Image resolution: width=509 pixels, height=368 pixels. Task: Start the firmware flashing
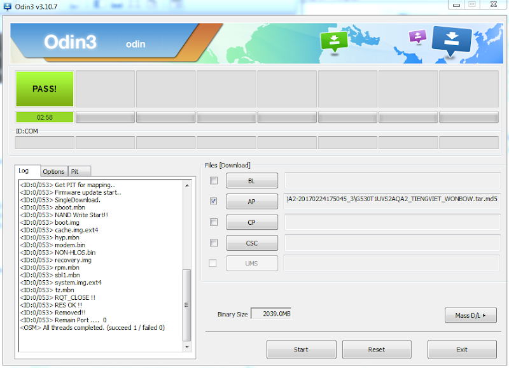tap(301, 350)
